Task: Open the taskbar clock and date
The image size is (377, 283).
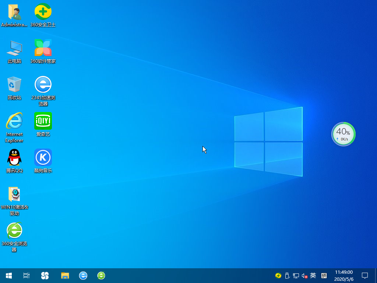Action: point(343,275)
